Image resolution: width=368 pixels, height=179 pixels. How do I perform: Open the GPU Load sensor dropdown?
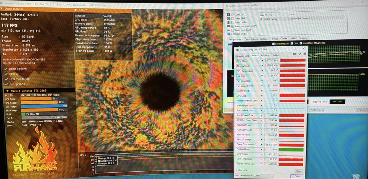[x=262, y=96]
